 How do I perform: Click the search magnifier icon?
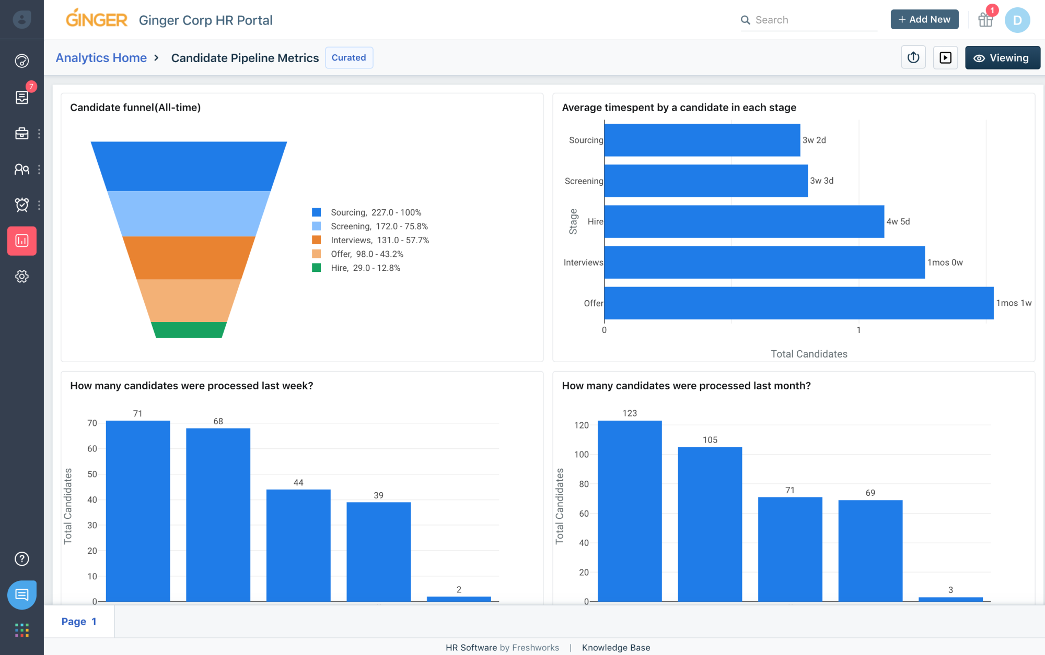pos(745,20)
